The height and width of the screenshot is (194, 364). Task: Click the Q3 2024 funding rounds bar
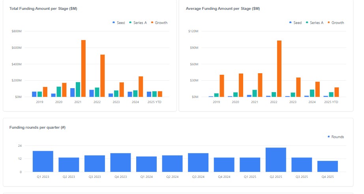(198, 163)
